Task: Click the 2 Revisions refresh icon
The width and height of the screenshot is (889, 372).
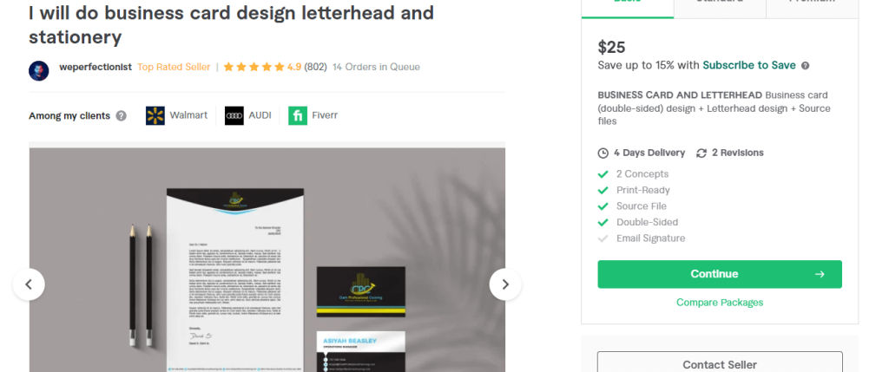Action: pos(701,153)
